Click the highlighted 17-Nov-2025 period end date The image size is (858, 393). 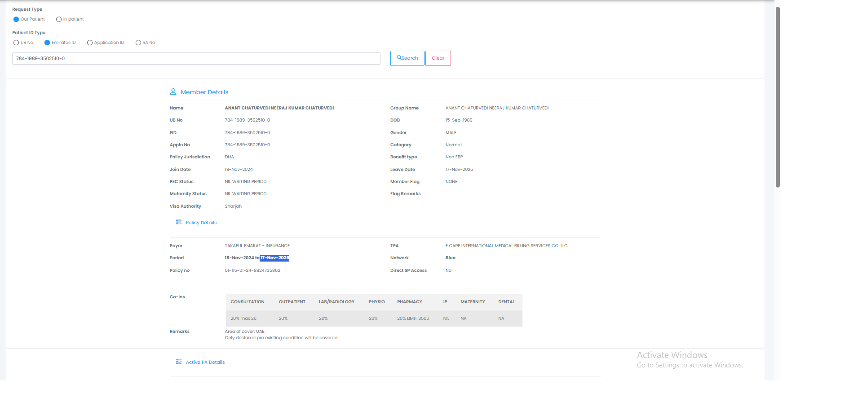point(274,258)
